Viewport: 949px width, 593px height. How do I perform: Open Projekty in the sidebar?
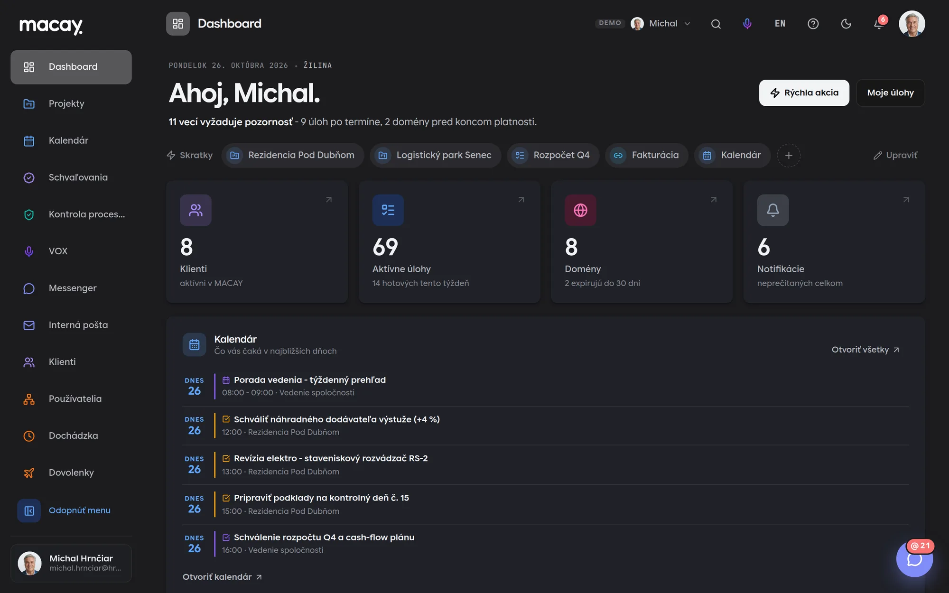(x=71, y=103)
